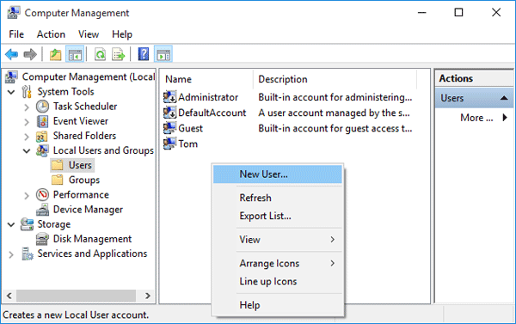Select the Groups tree item

[x=84, y=180]
